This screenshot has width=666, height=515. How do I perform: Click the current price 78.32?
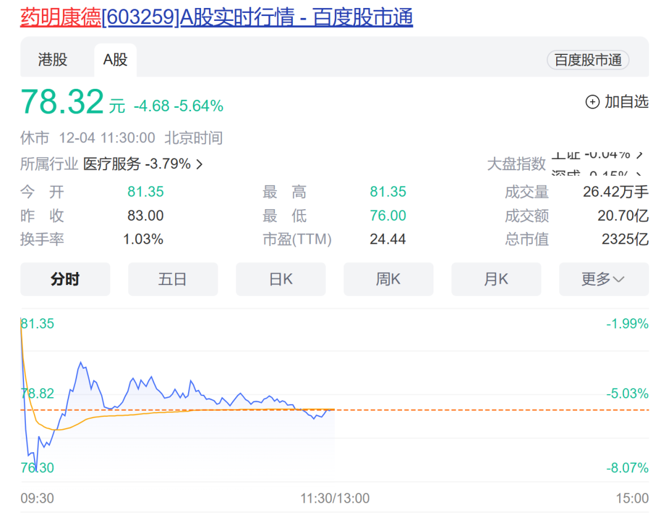(62, 102)
